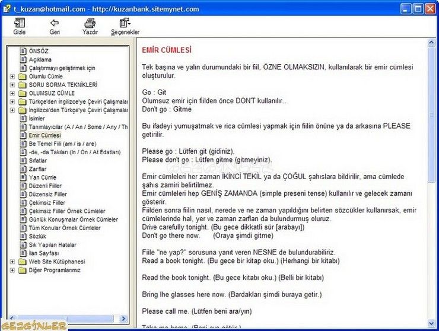The width and height of the screenshot is (439, 331).
Task: Print using the Yazdır printer icon
Action: (90, 23)
